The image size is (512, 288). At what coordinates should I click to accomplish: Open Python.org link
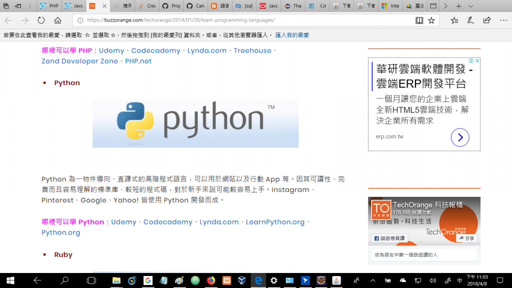[60, 232]
